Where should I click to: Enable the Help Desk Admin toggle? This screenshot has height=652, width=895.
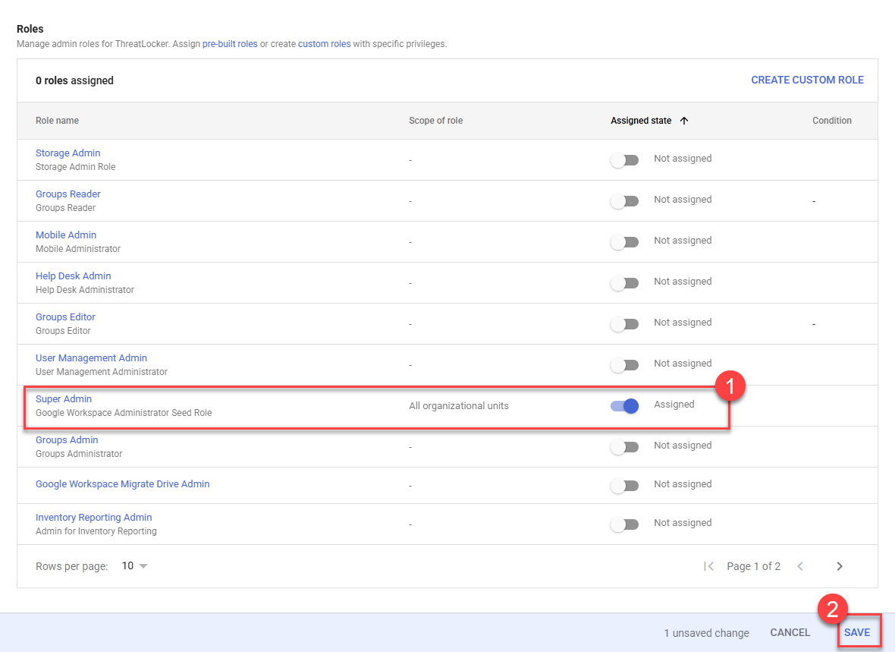[624, 283]
